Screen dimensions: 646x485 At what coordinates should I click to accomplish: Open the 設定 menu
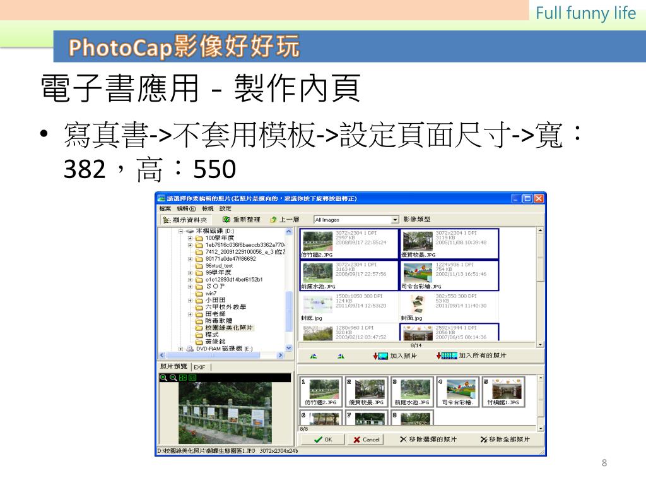click(225, 208)
